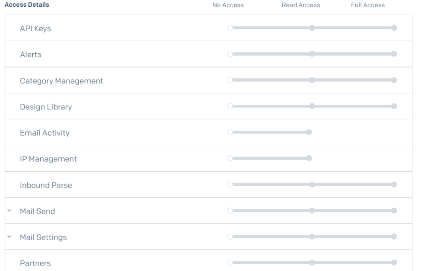Screen dimensions: 429x271
Task: Set Alerts slider to No Access
Action: [x=230, y=54]
